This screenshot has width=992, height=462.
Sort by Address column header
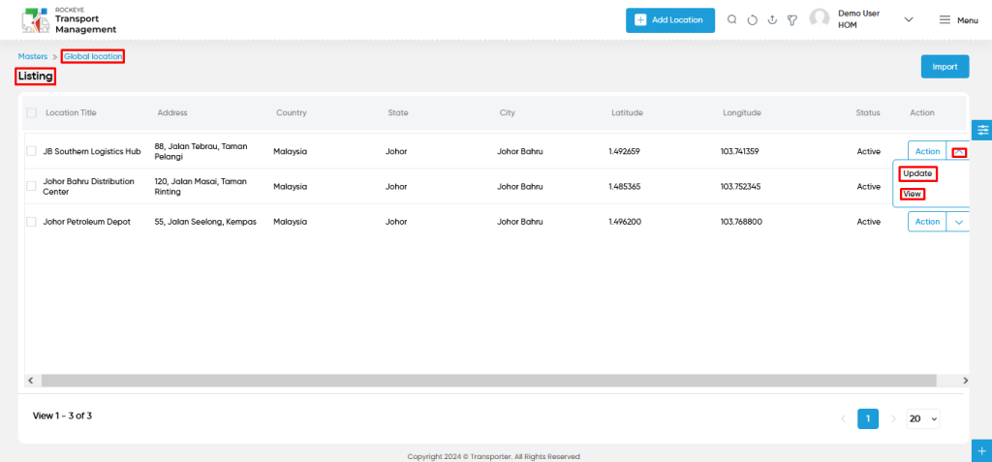[x=172, y=112]
